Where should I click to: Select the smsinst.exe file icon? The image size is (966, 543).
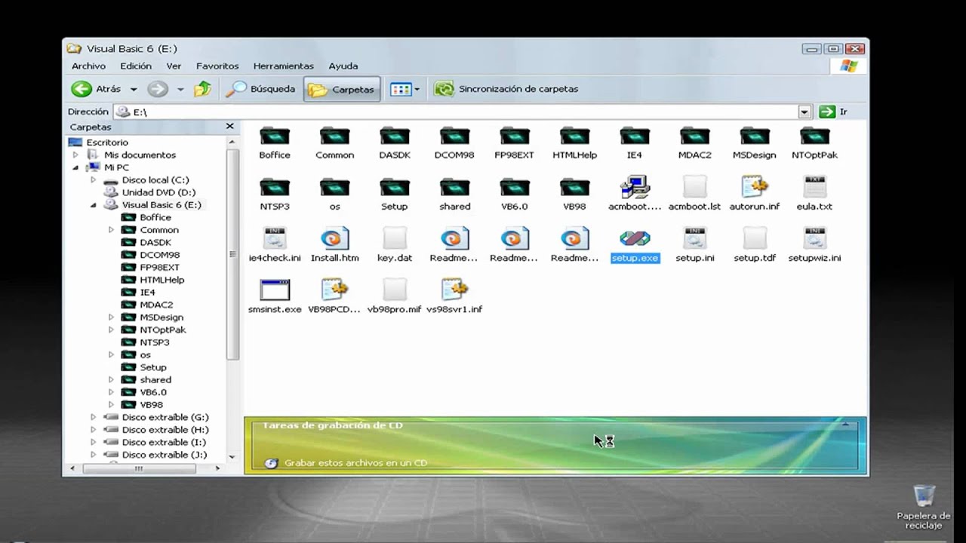[275, 290]
